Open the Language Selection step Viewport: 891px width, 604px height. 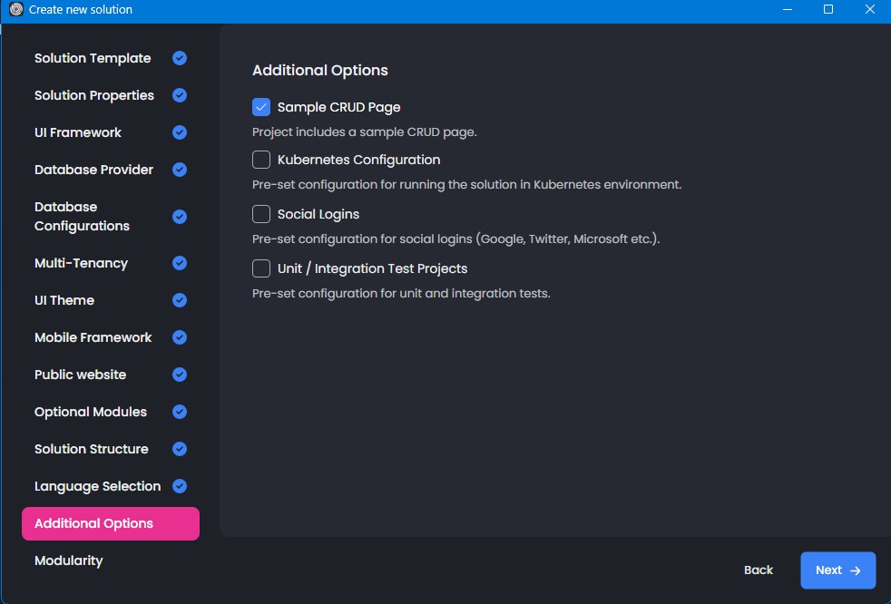pyautogui.click(x=97, y=486)
